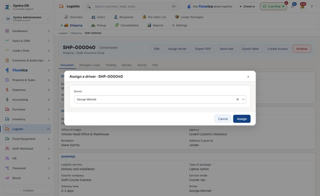This screenshot has height=196, width=320.
Task: Open the Pickup section
Action: click(99, 25)
